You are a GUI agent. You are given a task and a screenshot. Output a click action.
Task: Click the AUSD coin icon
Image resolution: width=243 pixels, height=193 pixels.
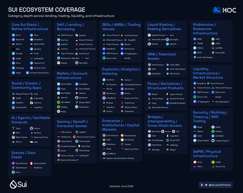(x=213, y=43)
